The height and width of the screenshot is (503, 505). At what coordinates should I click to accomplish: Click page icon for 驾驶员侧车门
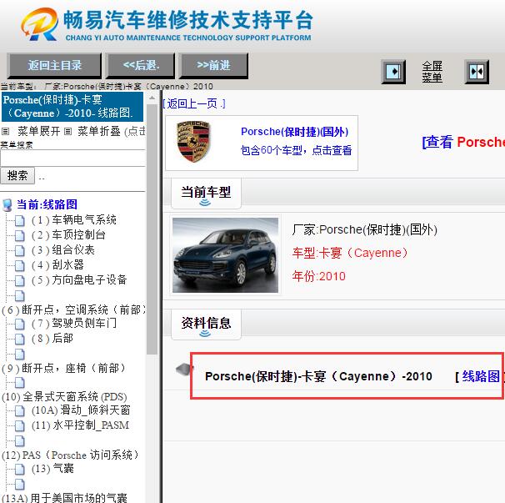tap(20, 324)
